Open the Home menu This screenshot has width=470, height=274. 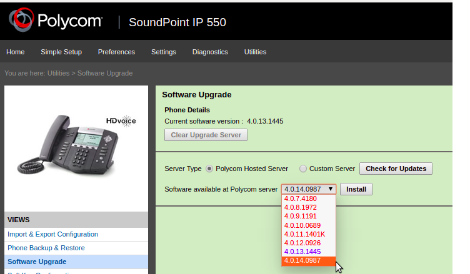click(15, 52)
